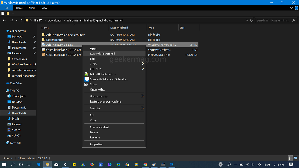Choose Open with... option
Viewport: 299px width, 168px height.
(x=114, y=90)
